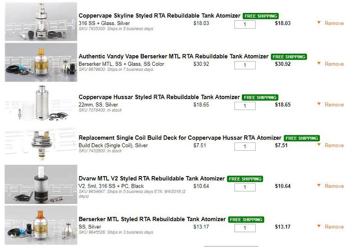The image size is (354, 247).
Task: Open Dvarw MTL V2 black tank thumbnail
Action: click(41, 184)
